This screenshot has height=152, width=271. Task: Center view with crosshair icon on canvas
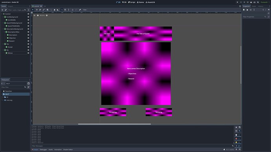(x=35, y=16)
